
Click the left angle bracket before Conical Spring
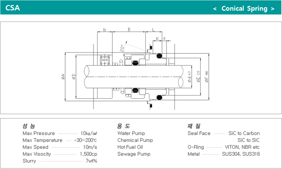tap(215, 9)
